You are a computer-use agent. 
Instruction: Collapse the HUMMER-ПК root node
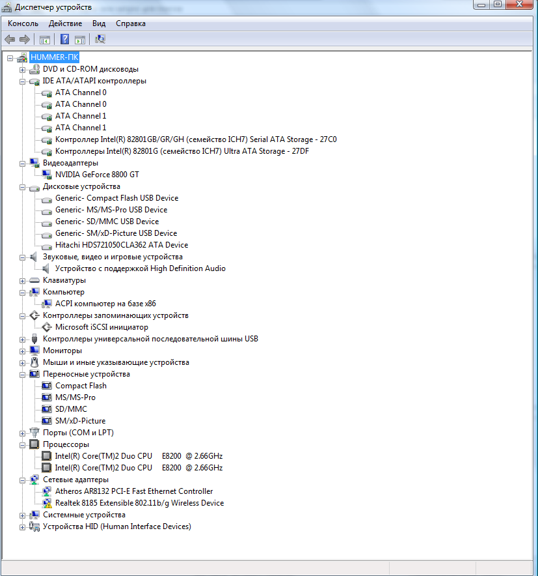tap(10, 58)
